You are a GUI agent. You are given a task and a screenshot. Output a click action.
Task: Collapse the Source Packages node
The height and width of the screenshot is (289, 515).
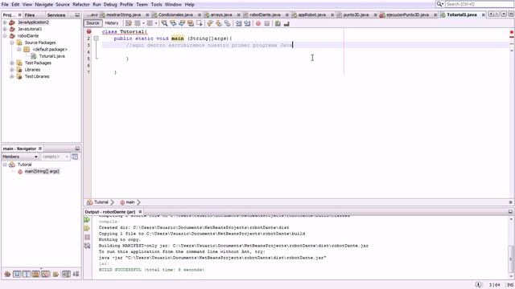point(12,43)
